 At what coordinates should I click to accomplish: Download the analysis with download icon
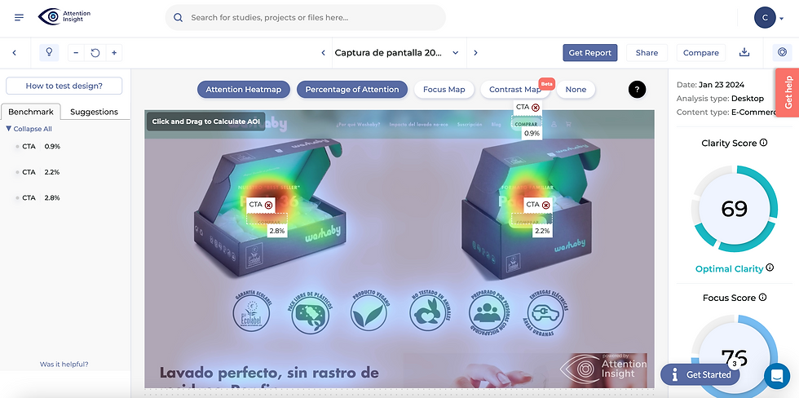click(x=744, y=52)
